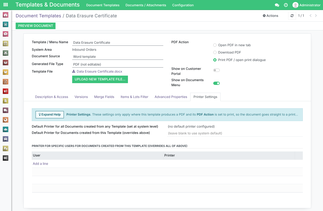Switch to the Advanced Properties tab
The width and height of the screenshot is (323, 211).
click(171, 97)
